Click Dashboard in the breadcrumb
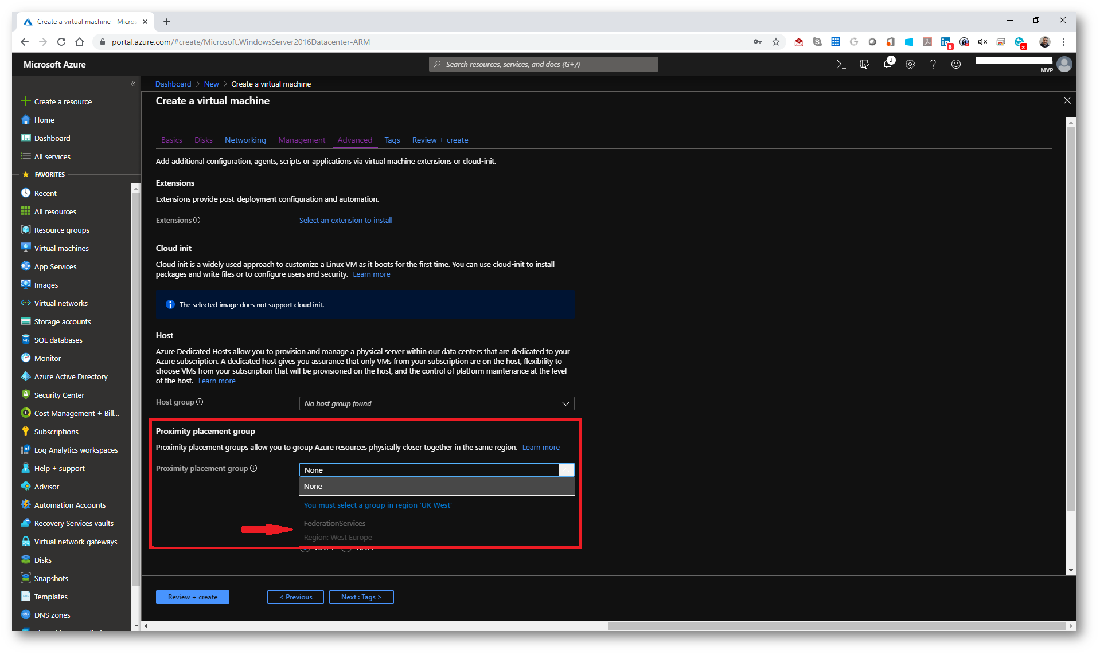Screen dimensions: 1100x655 click(x=173, y=84)
